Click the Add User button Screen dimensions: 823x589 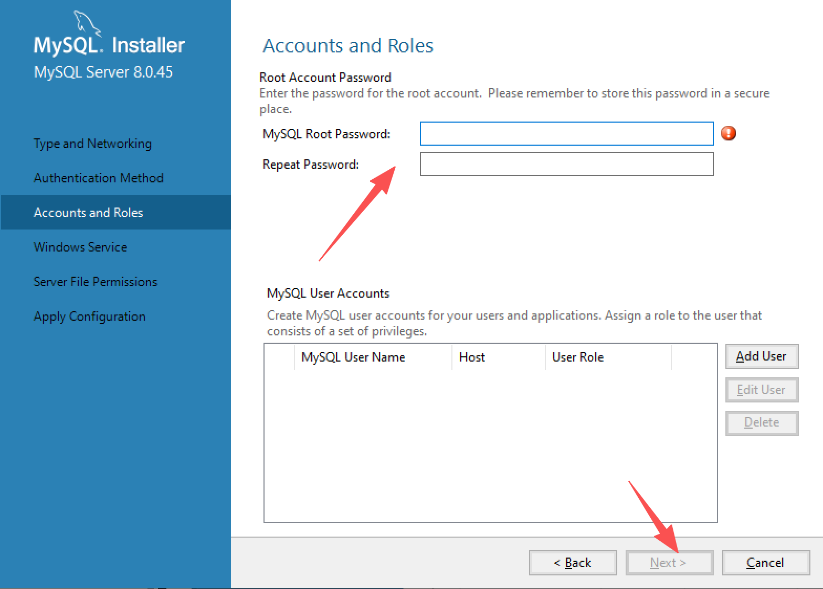[x=762, y=356]
